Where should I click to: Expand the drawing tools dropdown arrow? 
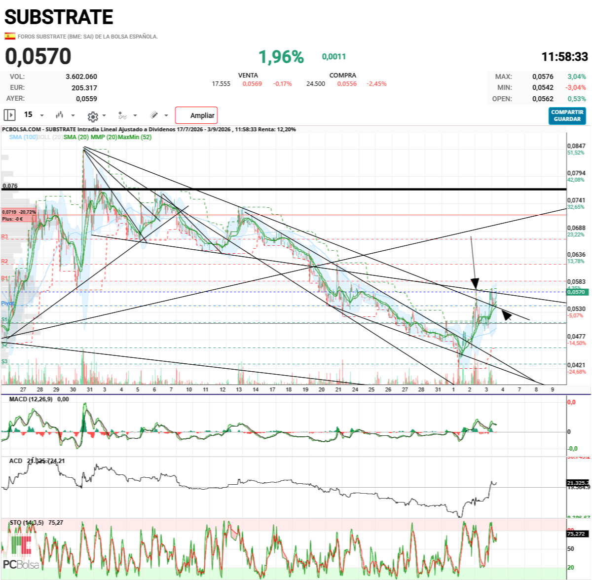tap(166, 116)
